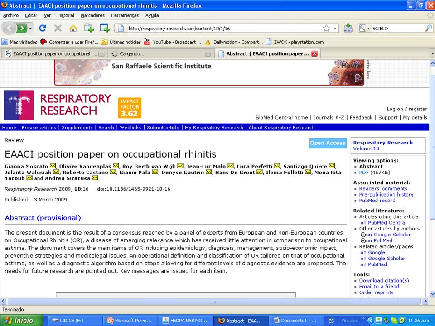435x326 pixels.
Task: Open the Inicio start button
Action: (22, 321)
